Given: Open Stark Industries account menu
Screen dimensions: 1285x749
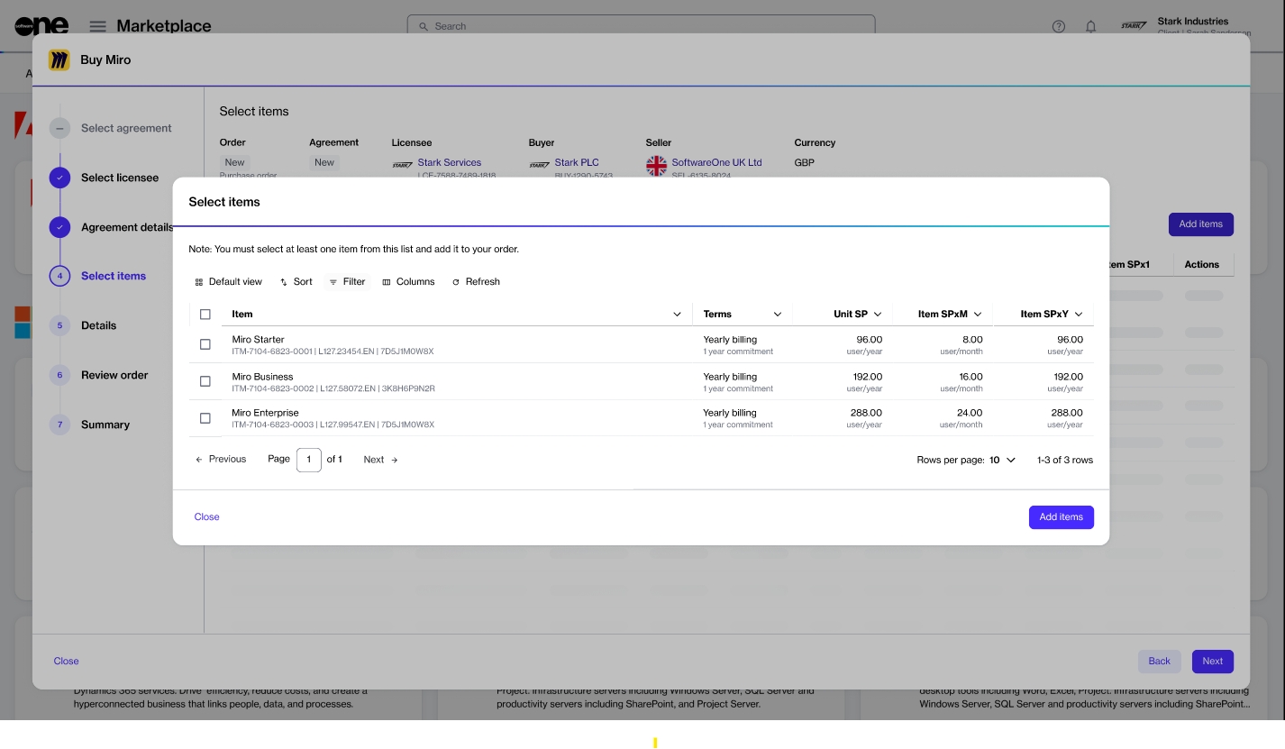Looking at the screenshot, I should [x=1186, y=26].
